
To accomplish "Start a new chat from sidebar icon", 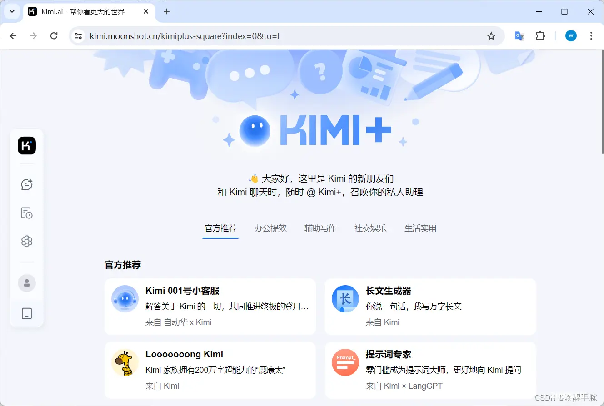I will tap(27, 184).
